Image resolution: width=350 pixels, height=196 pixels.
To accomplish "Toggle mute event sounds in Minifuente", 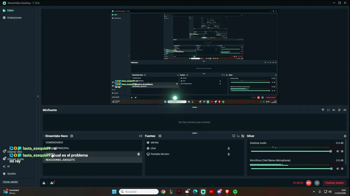I will (339, 110).
